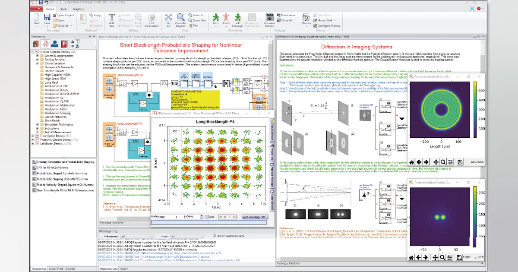Click the Mode input field showing Single

pos(166,217)
